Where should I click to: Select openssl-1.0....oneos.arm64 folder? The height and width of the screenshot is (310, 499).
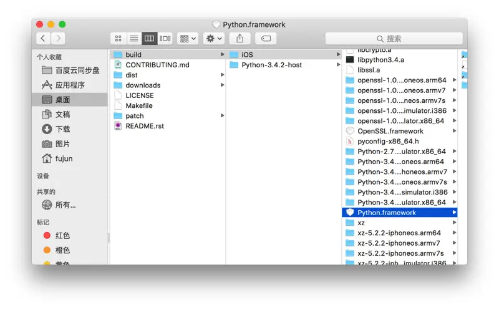400,80
